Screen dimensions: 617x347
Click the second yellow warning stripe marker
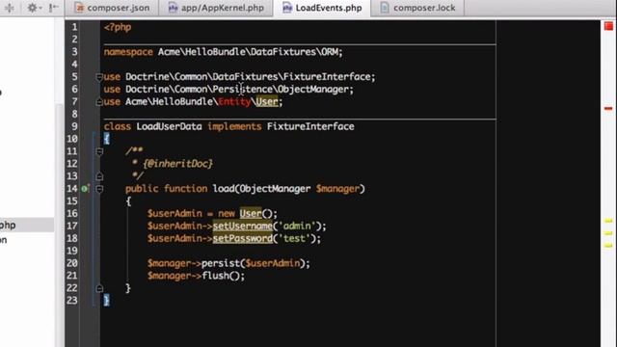608,233
